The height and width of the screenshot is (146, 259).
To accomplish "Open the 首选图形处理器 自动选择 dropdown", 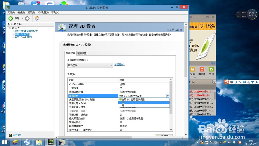I will tap(90, 65).
